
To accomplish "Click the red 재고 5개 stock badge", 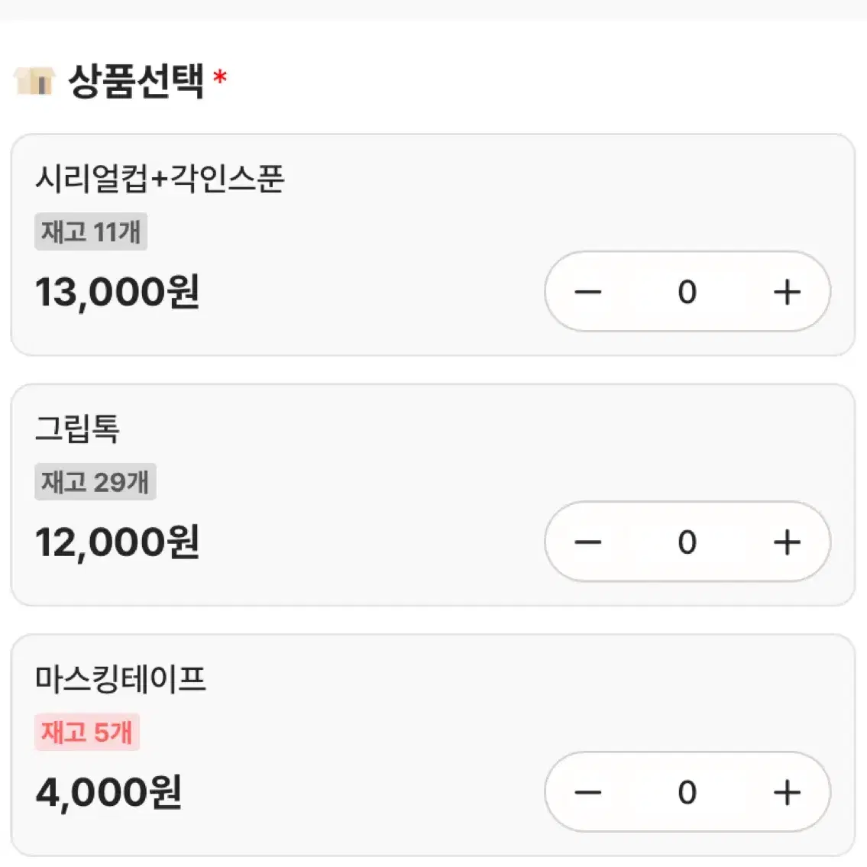I will [87, 732].
